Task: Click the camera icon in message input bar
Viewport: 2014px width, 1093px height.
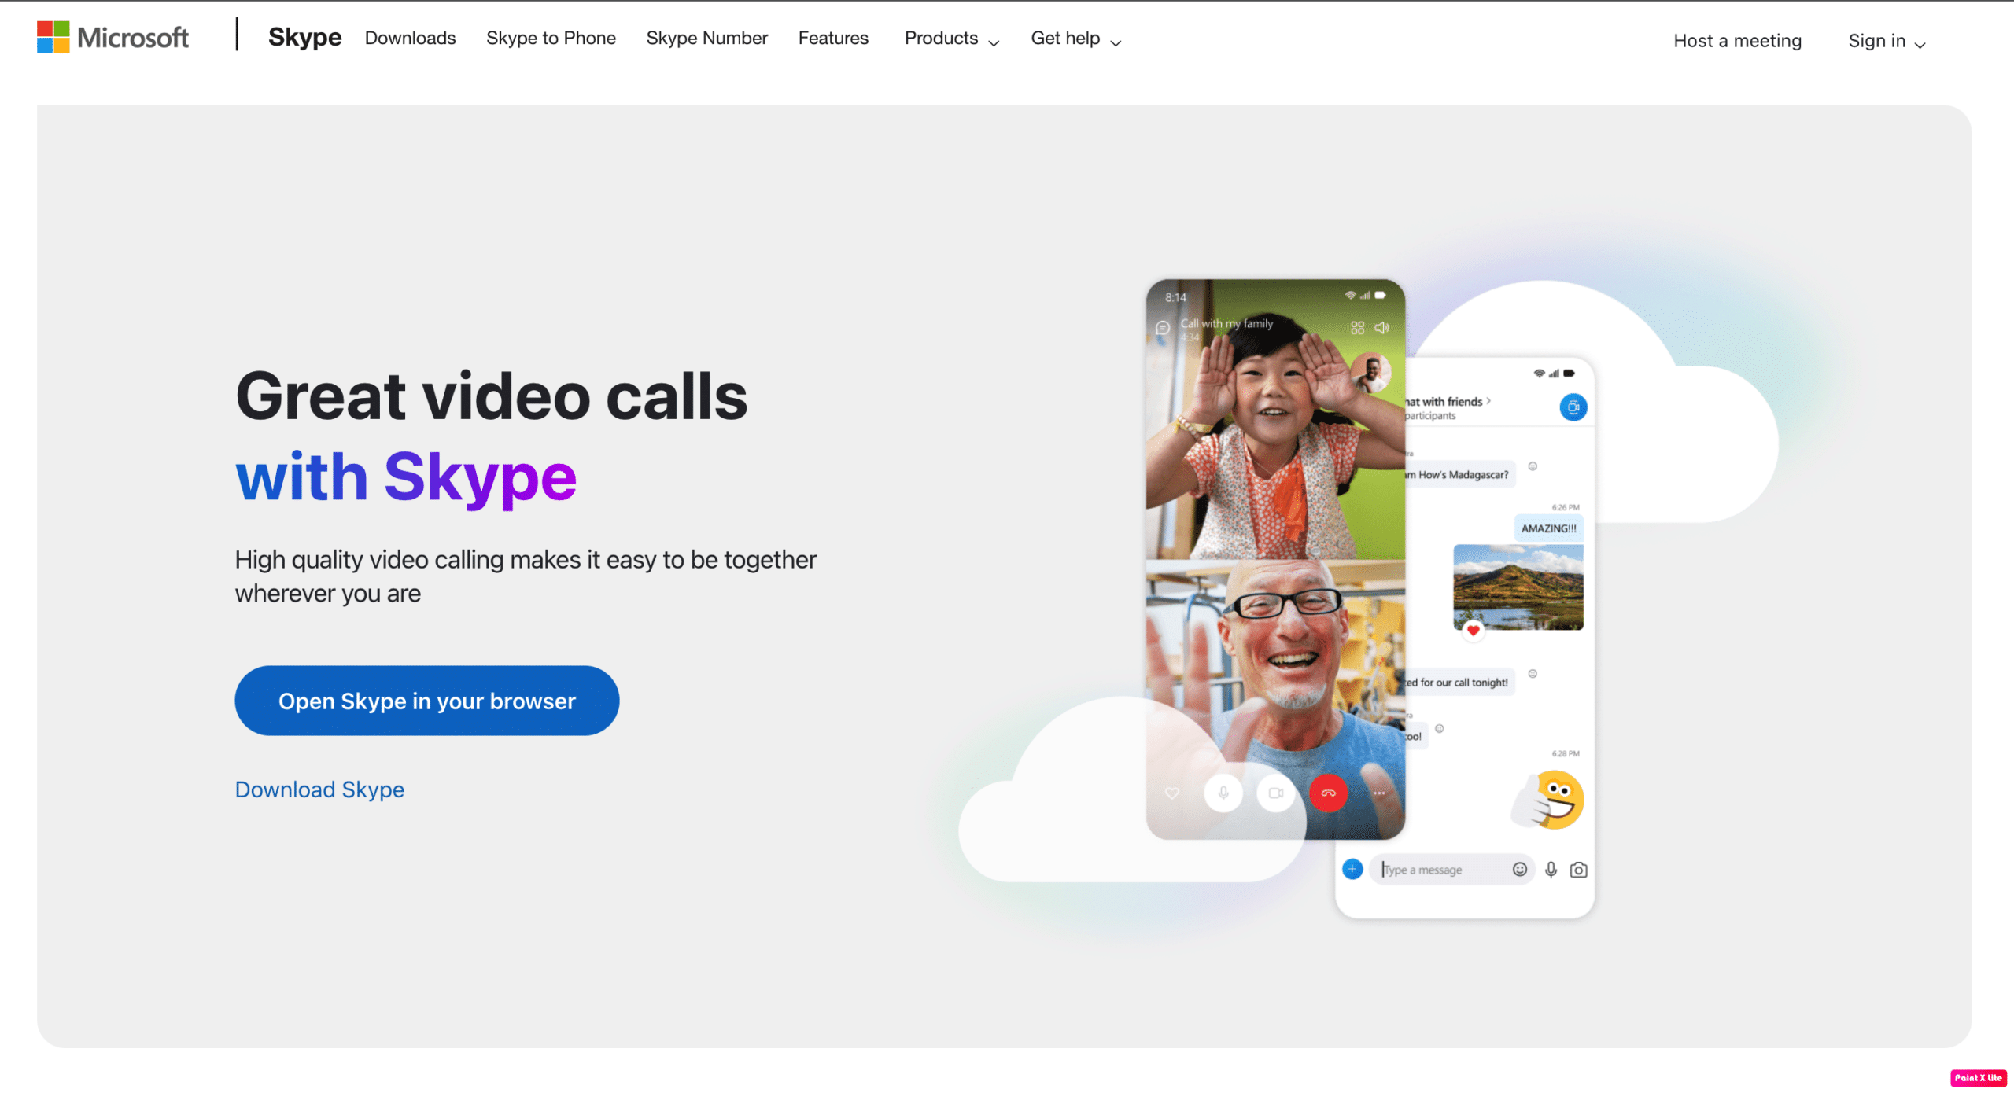Action: 1578,868
